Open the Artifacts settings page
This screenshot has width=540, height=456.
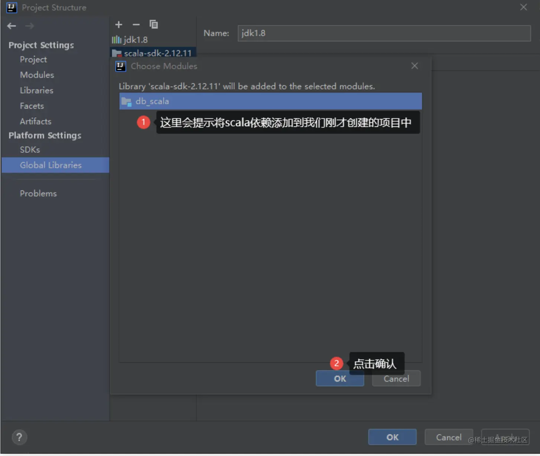tap(35, 121)
